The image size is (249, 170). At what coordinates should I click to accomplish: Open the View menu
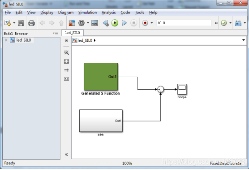coord(31,13)
